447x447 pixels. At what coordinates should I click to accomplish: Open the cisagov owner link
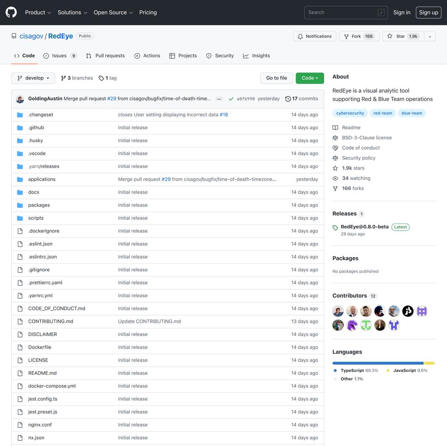(31, 36)
